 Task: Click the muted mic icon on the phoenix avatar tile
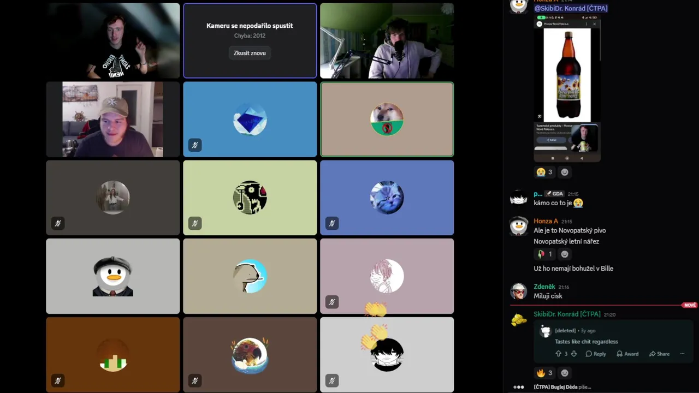(x=195, y=380)
